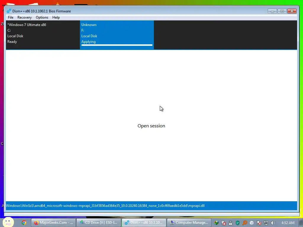Open the Options menu
Viewport: 303px width, 227px height.
[42, 17]
